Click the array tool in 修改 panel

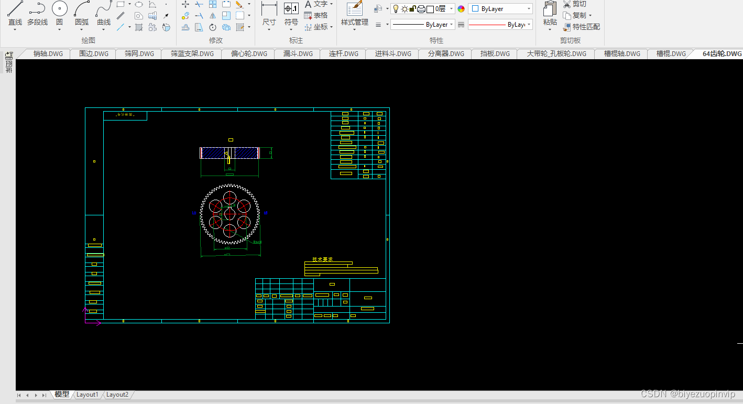[213, 4]
